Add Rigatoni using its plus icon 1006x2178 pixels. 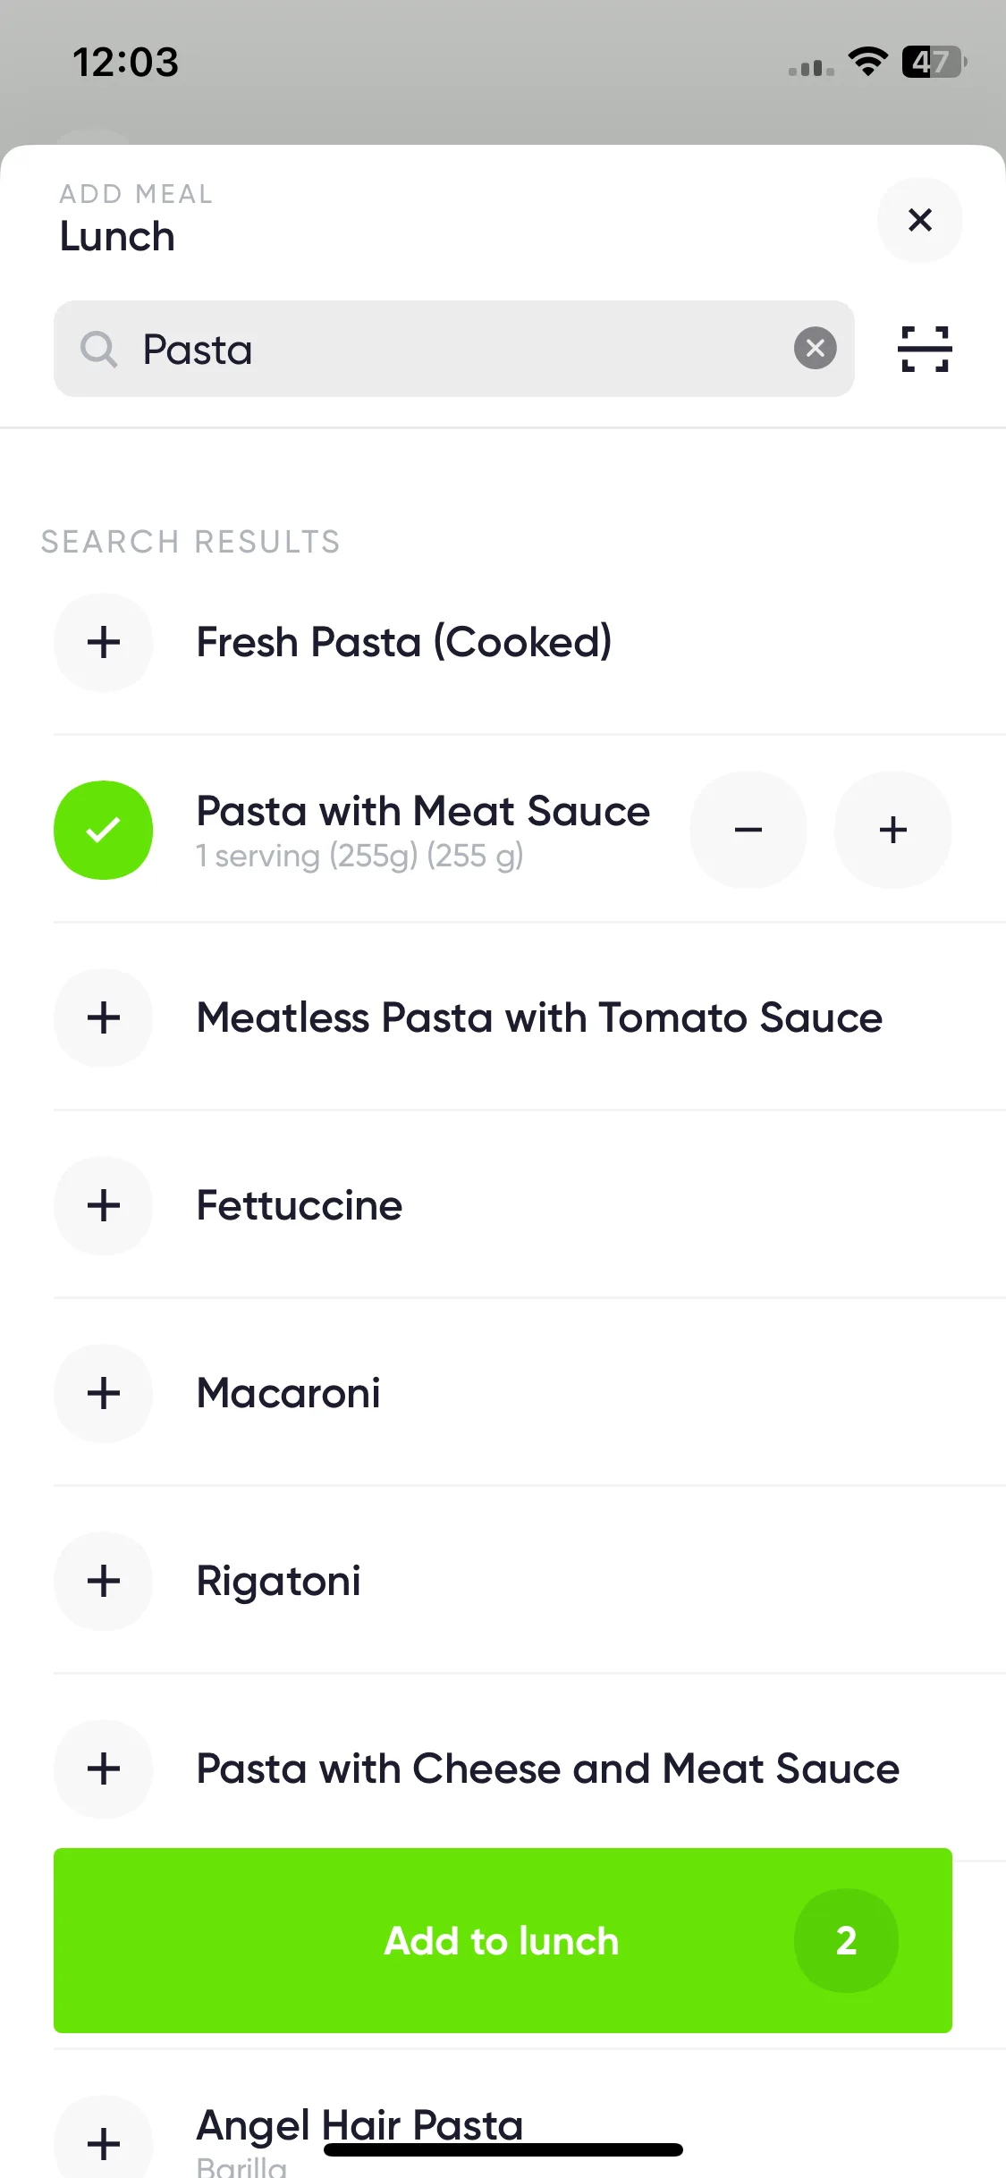104,1581
